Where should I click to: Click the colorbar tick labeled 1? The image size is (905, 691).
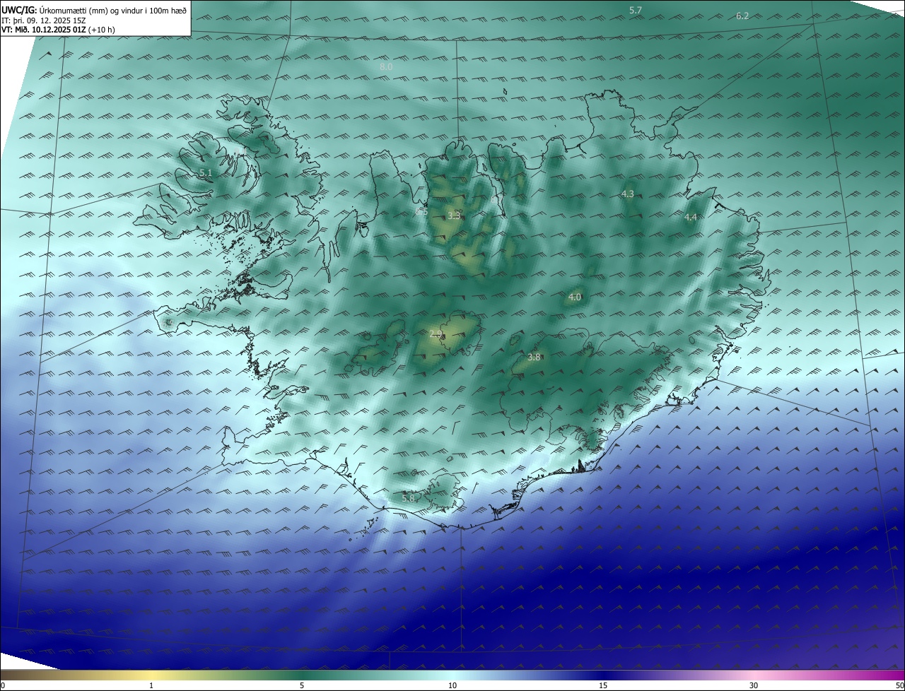[x=151, y=685]
